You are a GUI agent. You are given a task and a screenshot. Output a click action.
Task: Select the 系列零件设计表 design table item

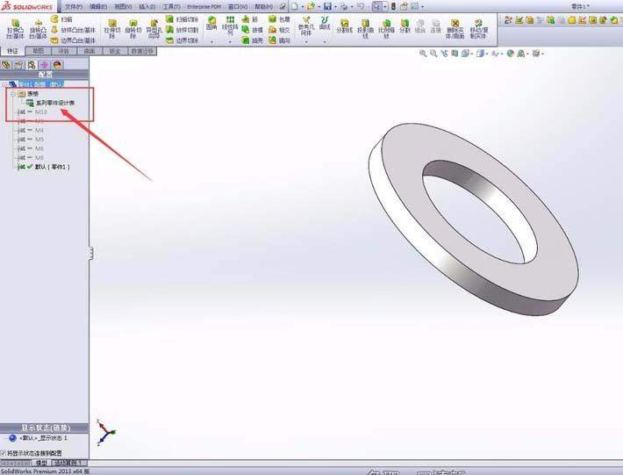coord(51,103)
